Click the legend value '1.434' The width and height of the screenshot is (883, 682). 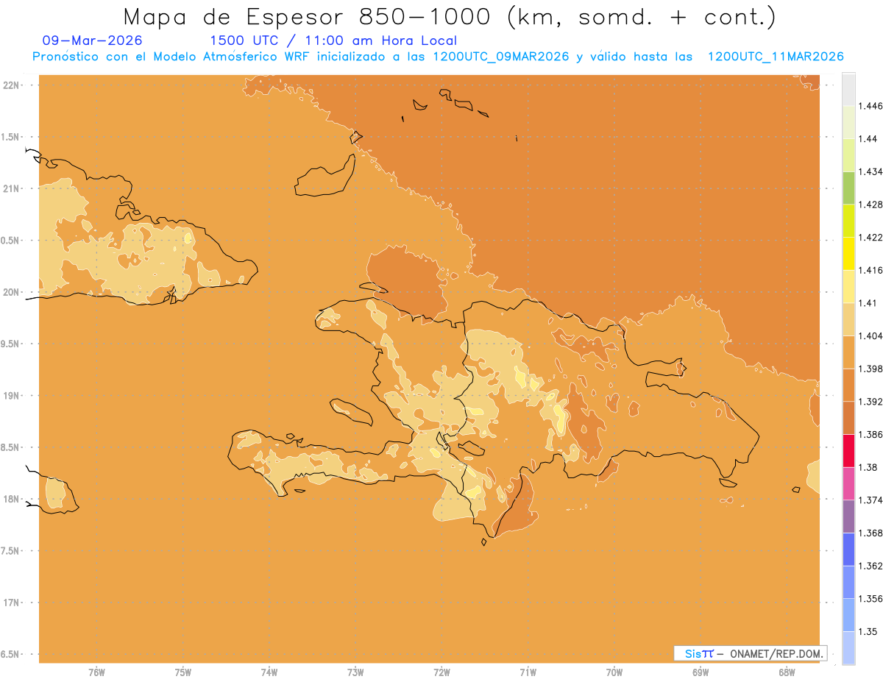(870, 171)
